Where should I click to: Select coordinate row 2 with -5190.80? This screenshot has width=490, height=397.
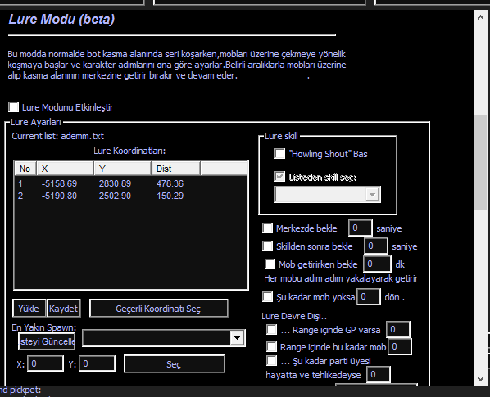131,196
